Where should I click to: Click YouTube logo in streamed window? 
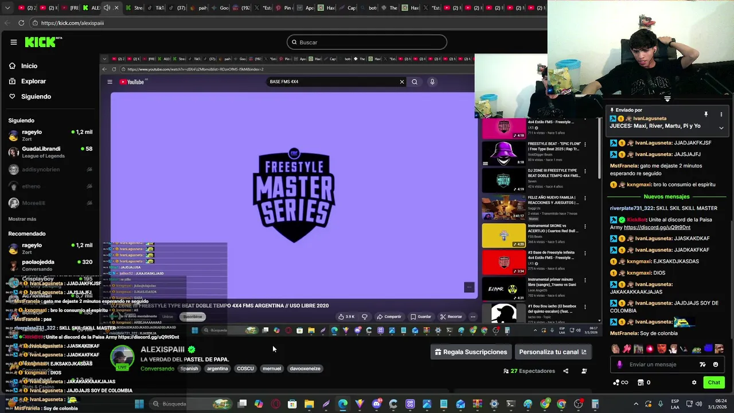pyautogui.click(x=132, y=82)
